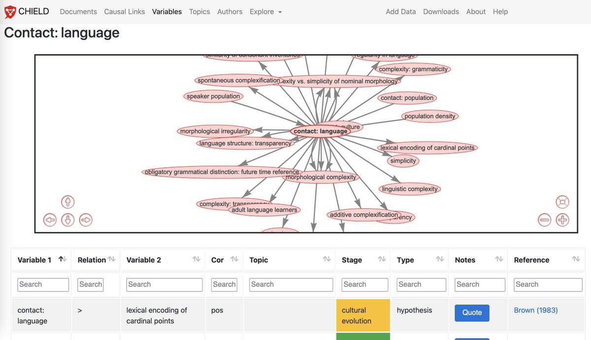591x340 pixels.
Task: Pan the graph right with the right arrow icon
Action: [86, 220]
